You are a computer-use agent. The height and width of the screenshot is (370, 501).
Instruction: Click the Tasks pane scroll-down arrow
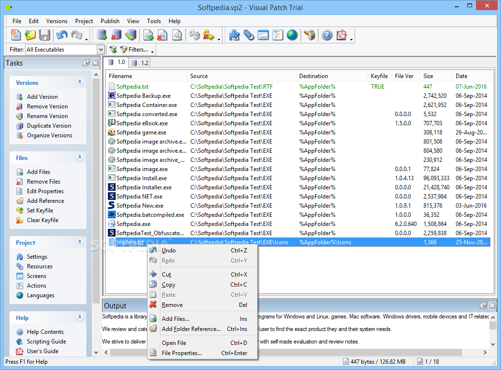click(96, 353)
